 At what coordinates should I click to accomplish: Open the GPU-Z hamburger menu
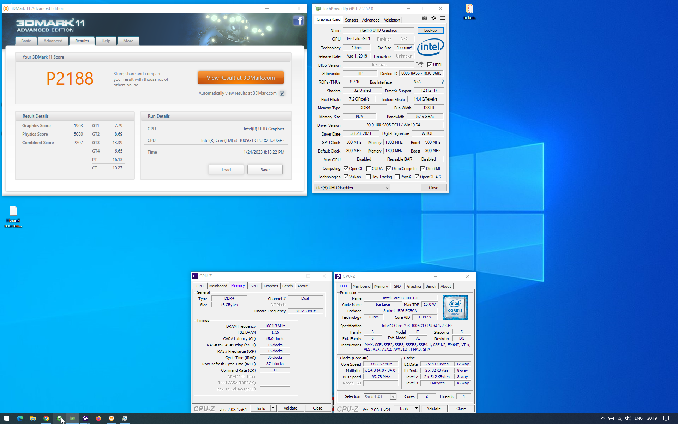pos(443,18)
